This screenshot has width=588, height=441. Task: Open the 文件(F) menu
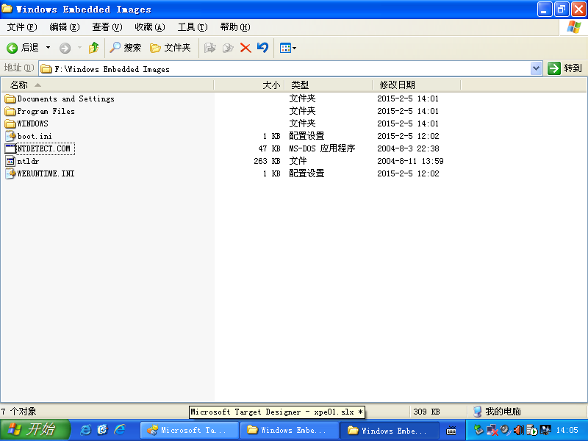click(22, 27)
